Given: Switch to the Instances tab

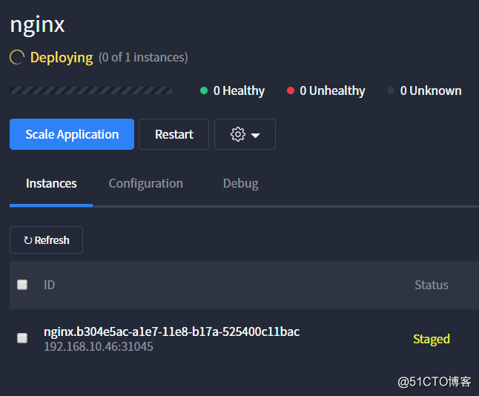Looking at the screenshot, I should pyautogui.click(x=51, y=183).
